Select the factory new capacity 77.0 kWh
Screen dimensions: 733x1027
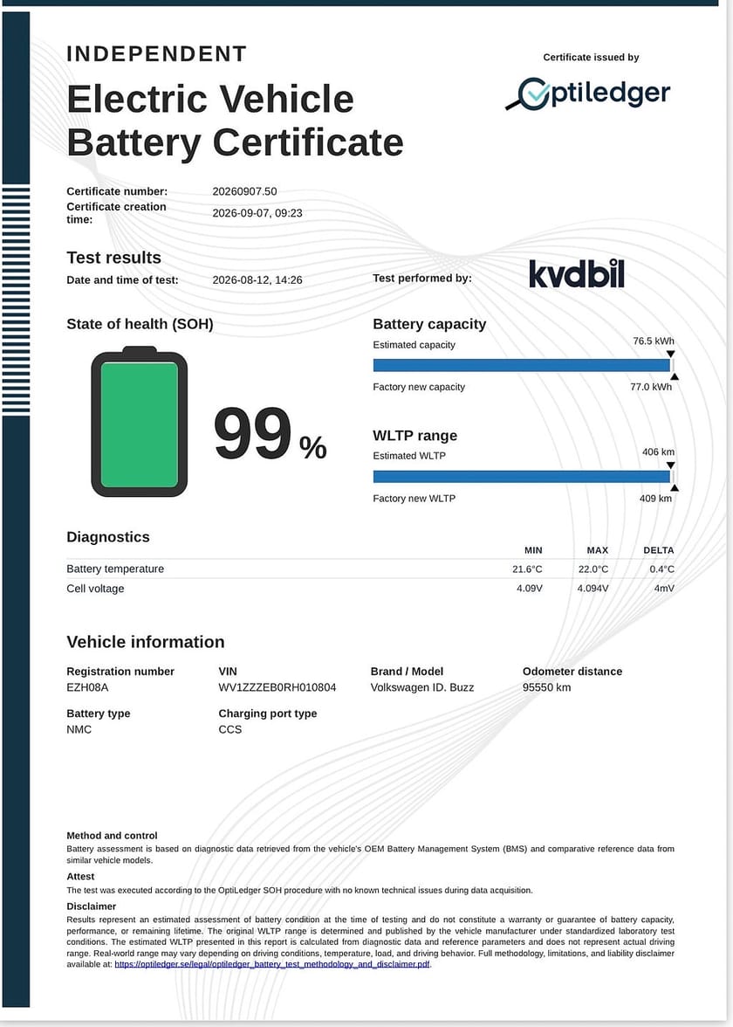651,387
